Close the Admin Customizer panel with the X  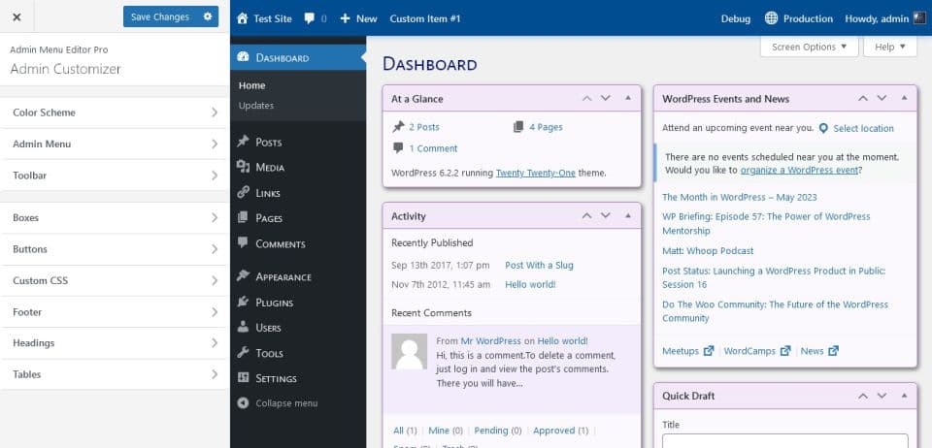point(17,17)
